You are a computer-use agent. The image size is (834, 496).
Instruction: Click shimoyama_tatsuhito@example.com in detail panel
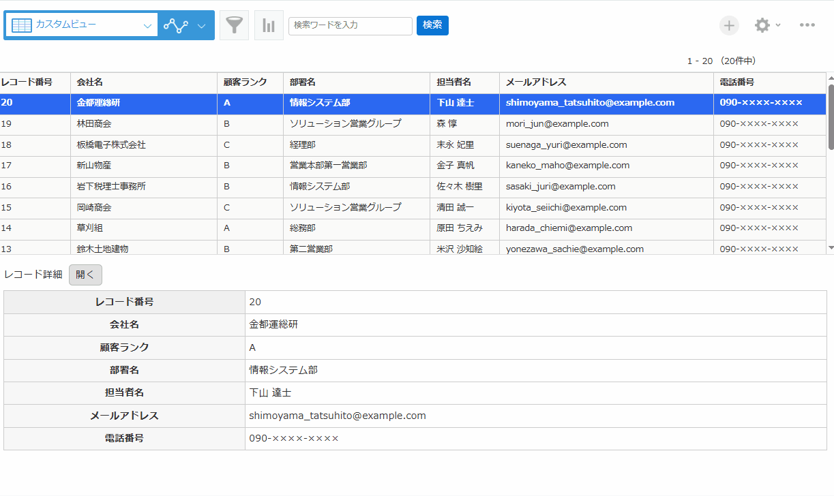coord(338,416)
